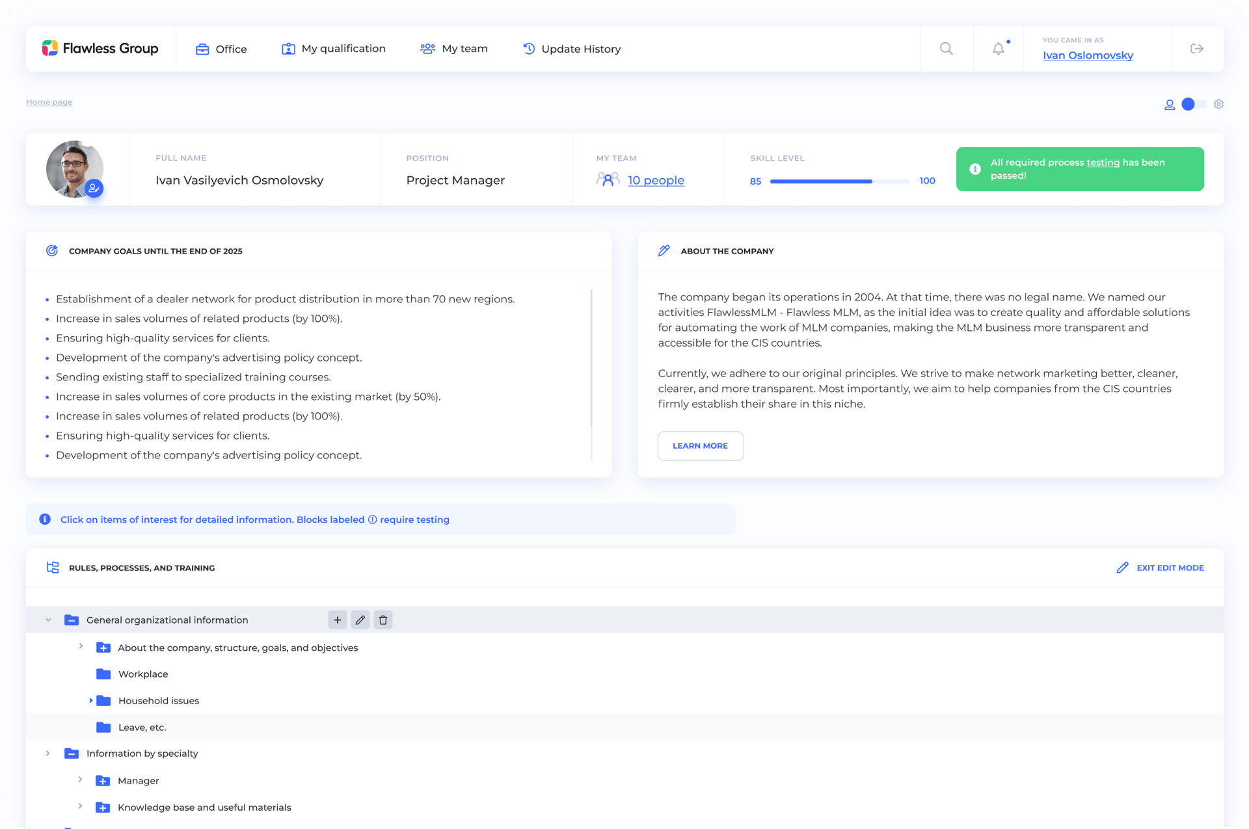Open the 10 people team link

click(656, 180)
